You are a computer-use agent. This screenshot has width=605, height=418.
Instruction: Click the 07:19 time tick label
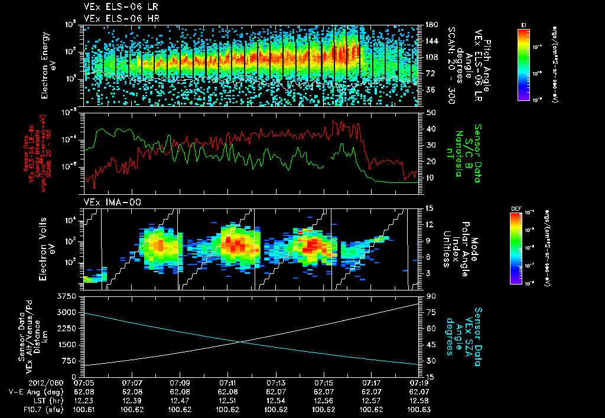tap(419, 383)
